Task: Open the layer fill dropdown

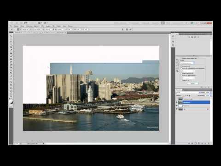Action: click(x=210, y=95)
